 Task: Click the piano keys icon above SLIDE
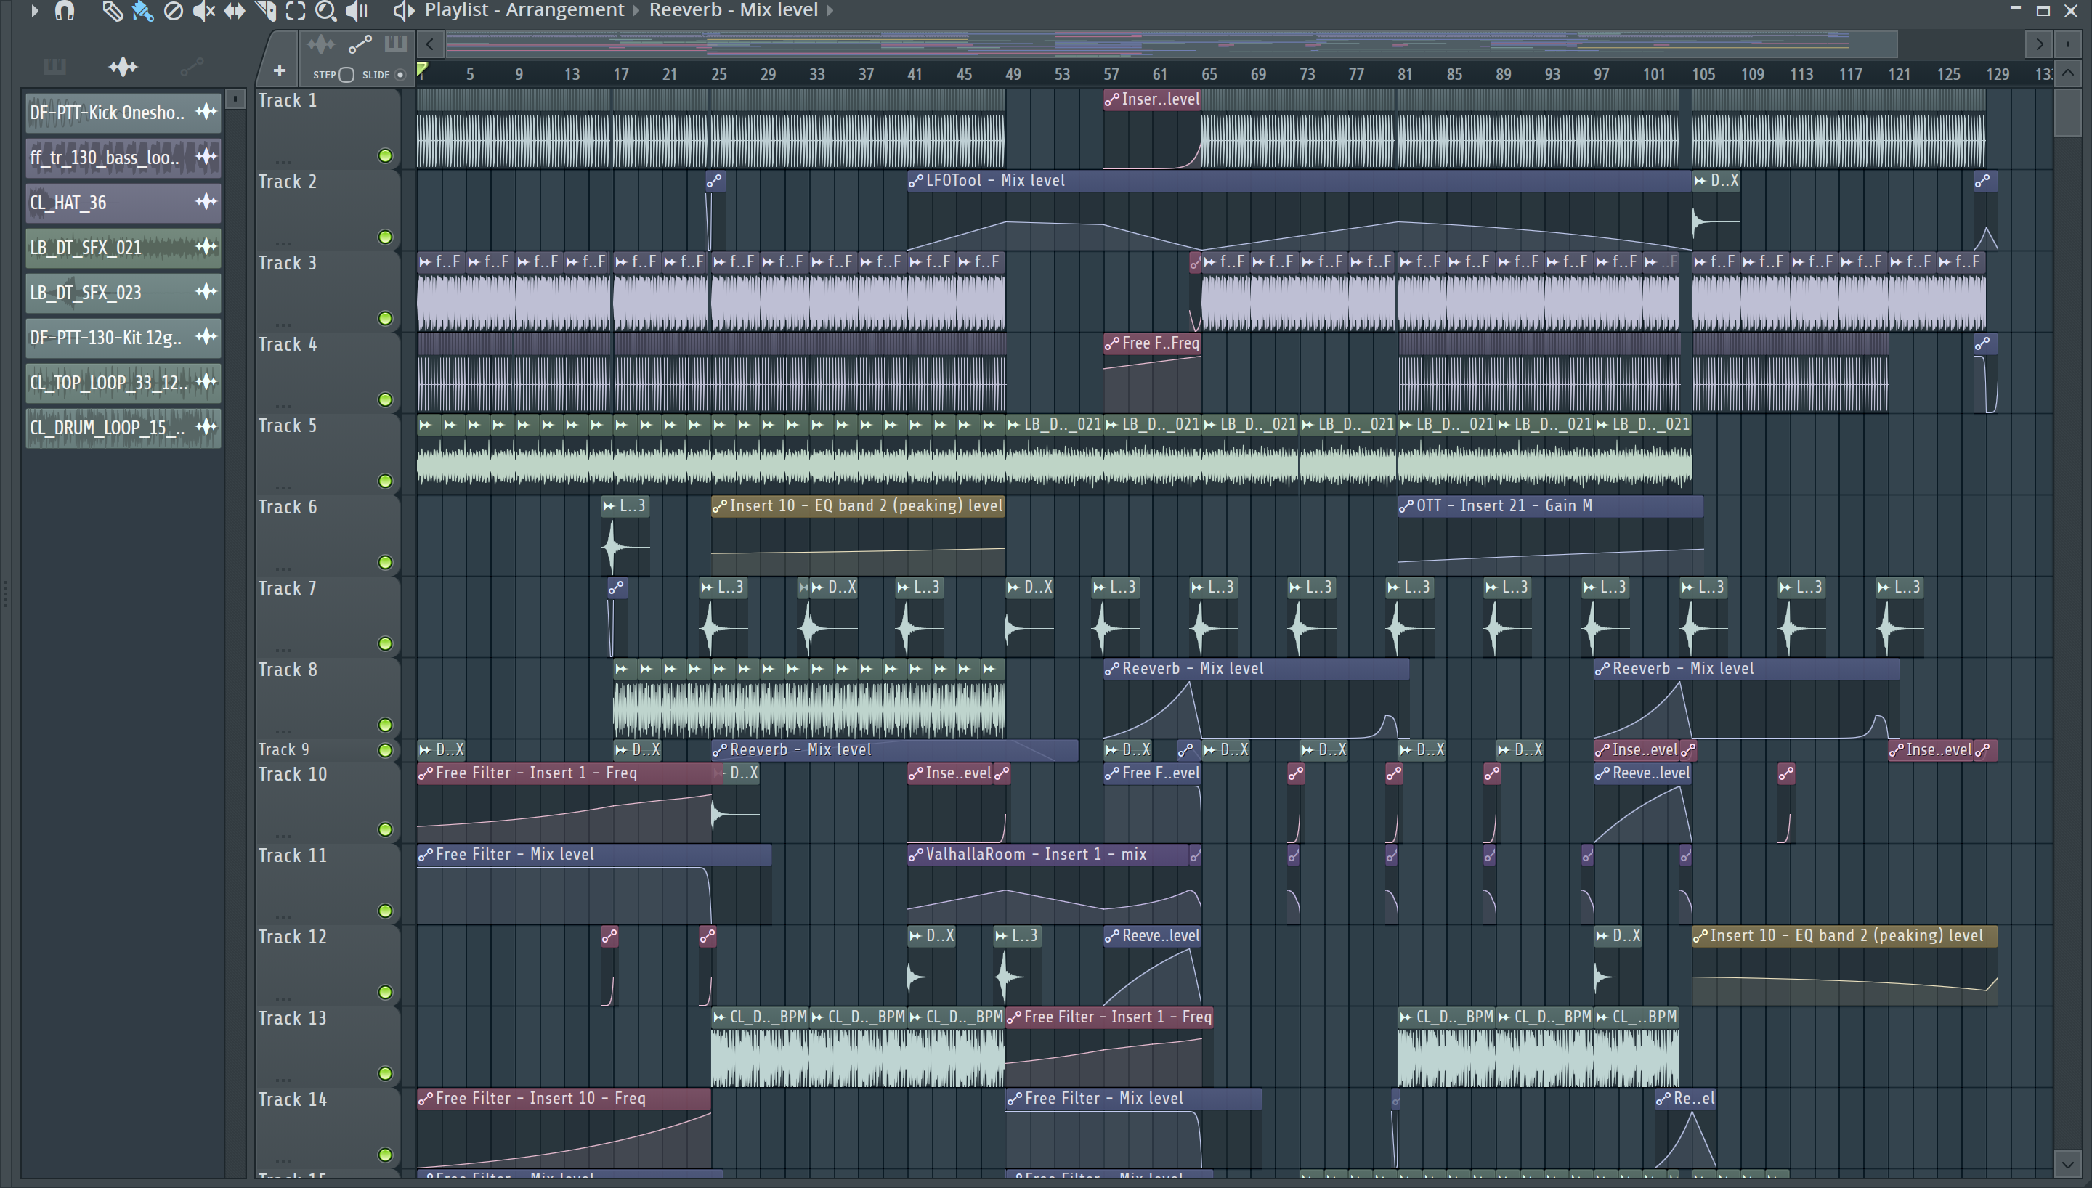pos(396,44)
